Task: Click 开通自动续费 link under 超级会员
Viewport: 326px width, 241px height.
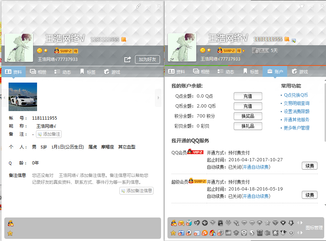Action: click(x=256, y=196)
